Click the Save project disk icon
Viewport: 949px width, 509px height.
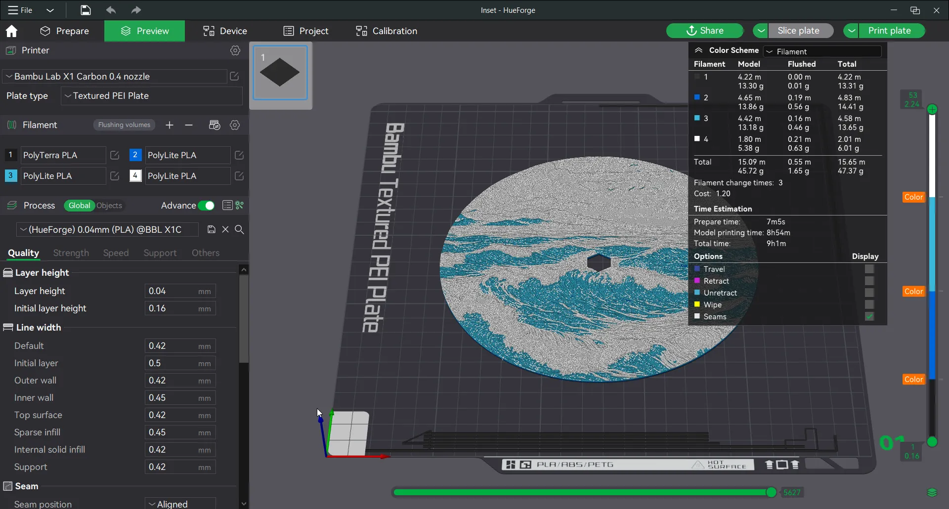pyautogui.click(x=86, y=10)
